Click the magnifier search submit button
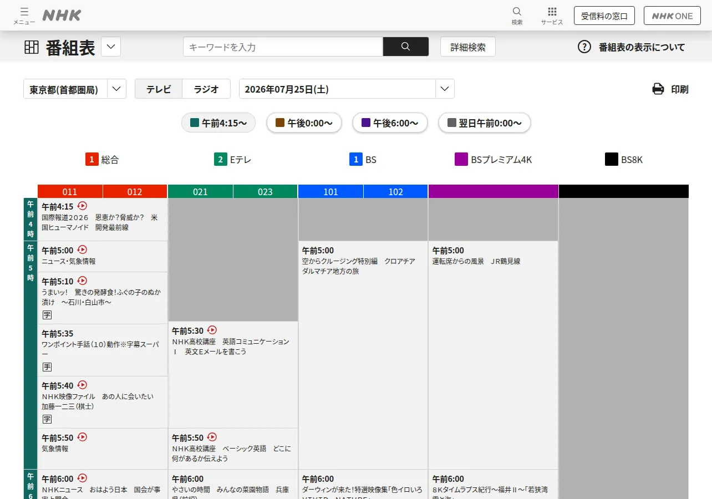The width and height of the screenshot is (712, 499). 406,47
